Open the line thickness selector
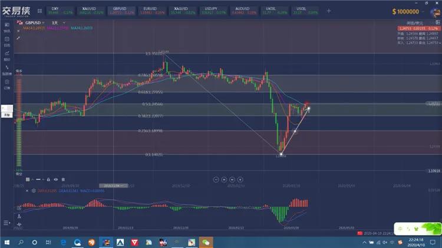The image size is (442, 248). tap(38, 179)
